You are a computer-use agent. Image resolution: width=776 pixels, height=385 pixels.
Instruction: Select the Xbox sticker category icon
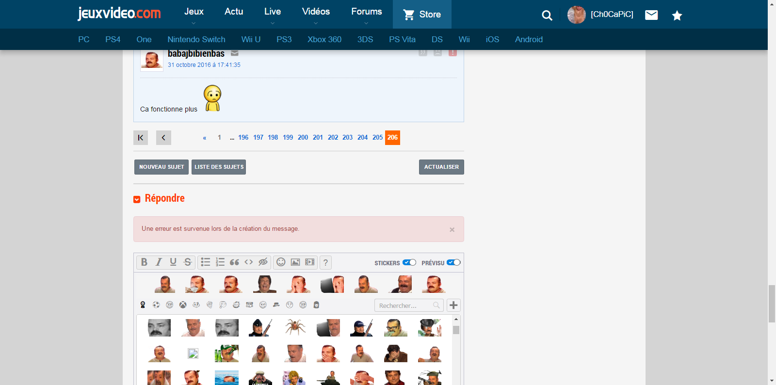183,305
